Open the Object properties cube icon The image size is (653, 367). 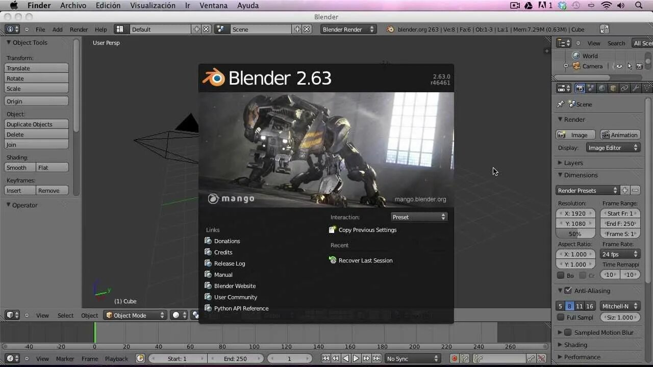coord(613,88)
